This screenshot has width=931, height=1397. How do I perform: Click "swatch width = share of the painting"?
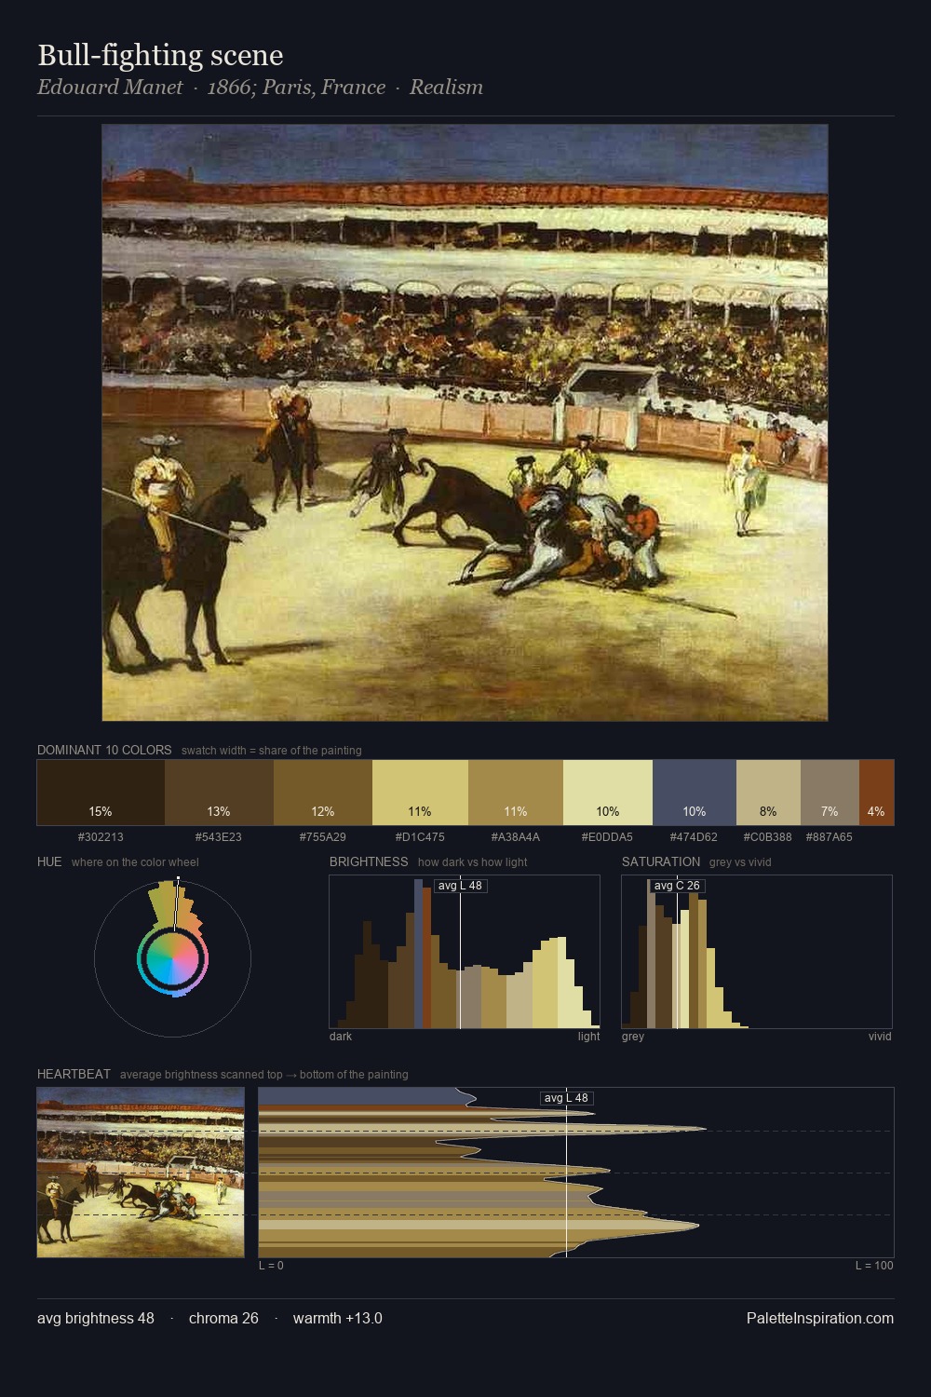pyautogui.click(x=272, y=751)
